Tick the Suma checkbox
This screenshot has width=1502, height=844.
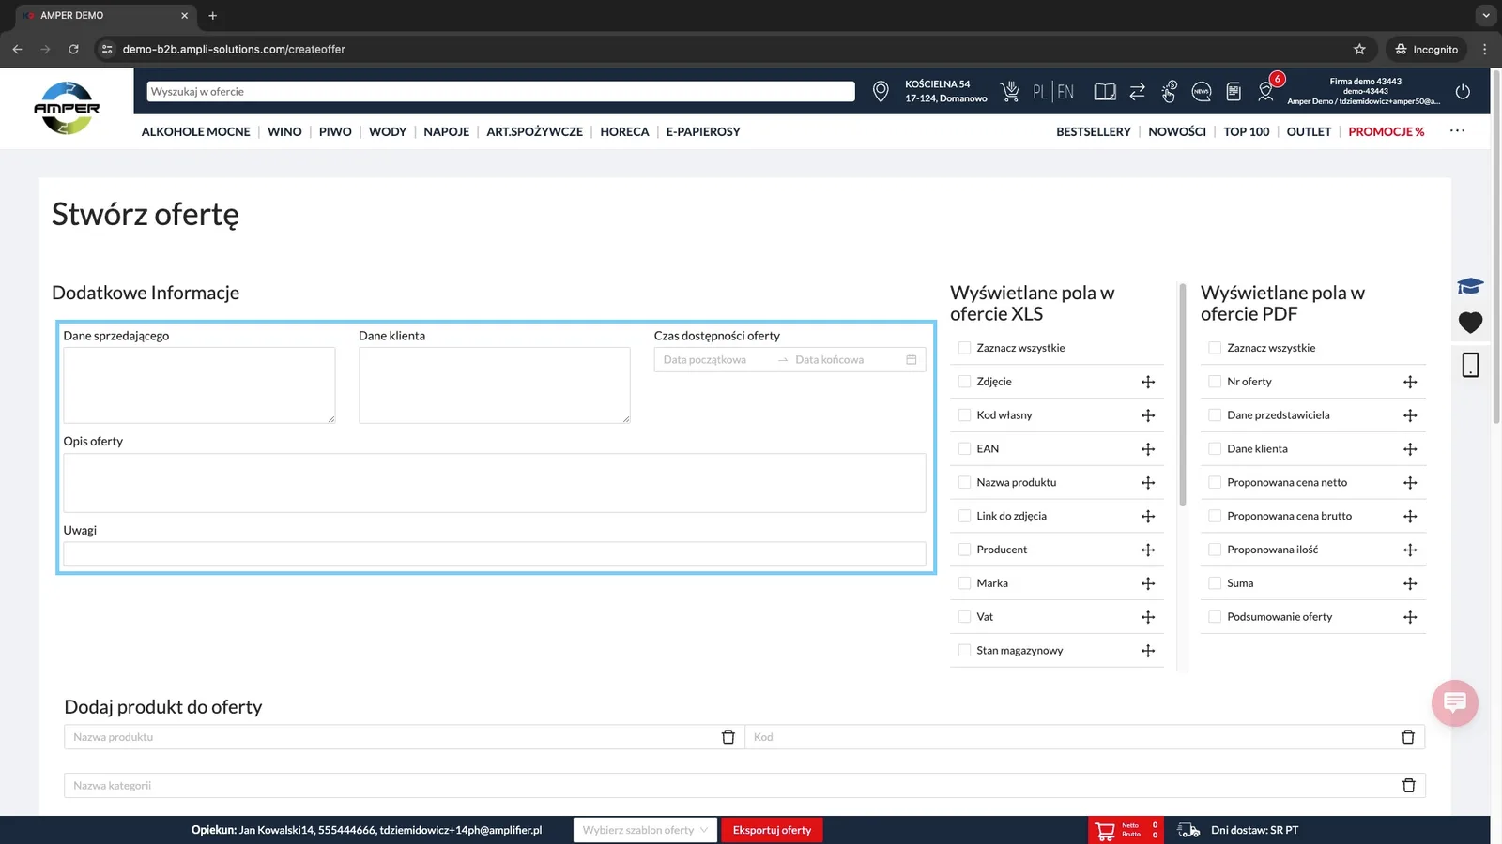[1215, 583]
